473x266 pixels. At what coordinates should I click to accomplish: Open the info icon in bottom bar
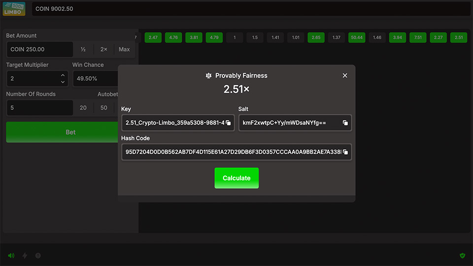click(x=38, y=256)
